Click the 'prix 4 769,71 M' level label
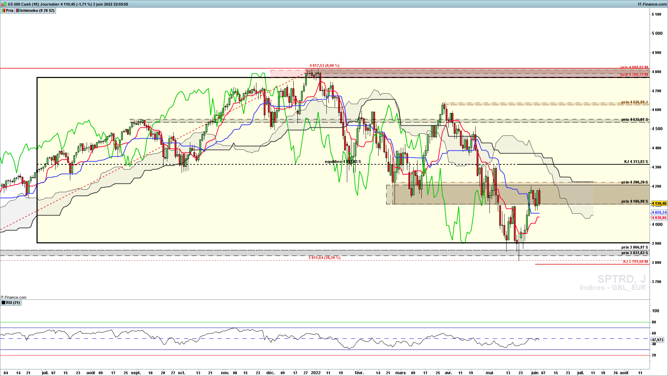668x376 pixels. [634, 75]
